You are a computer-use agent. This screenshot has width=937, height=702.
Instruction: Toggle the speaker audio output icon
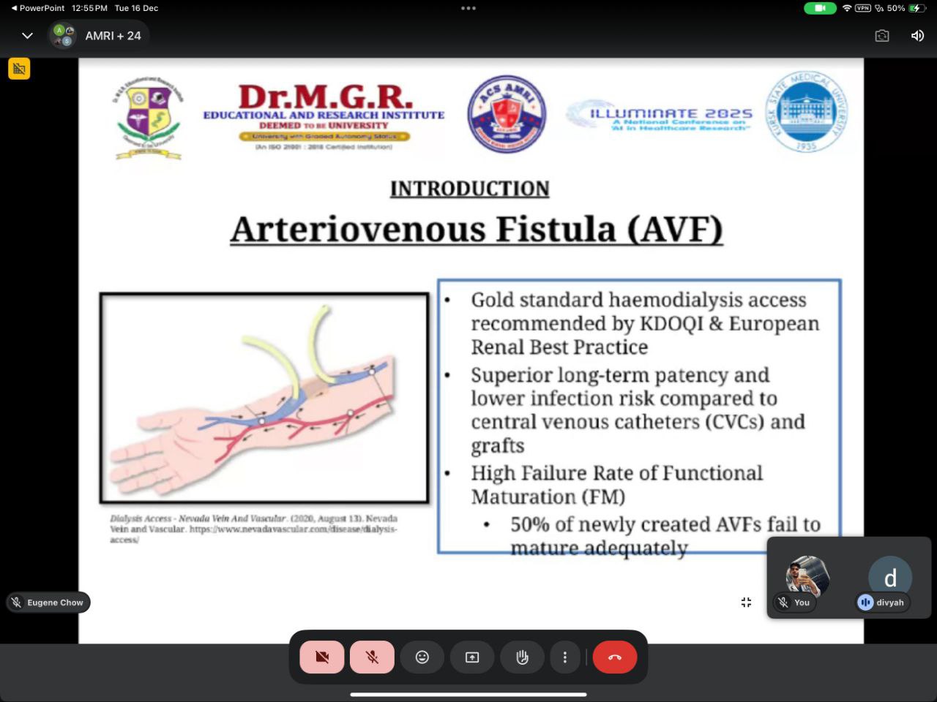point(917,36)
